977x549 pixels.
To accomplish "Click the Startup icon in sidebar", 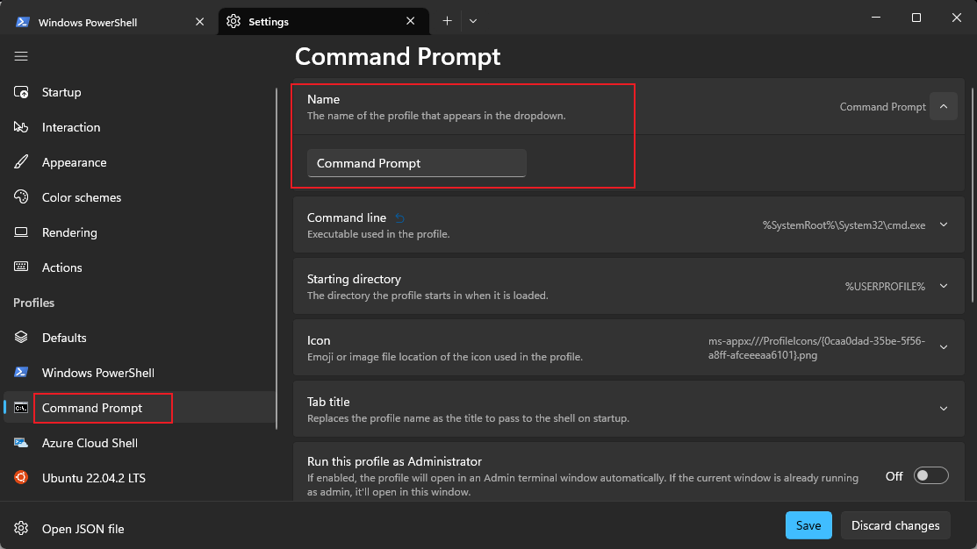I will click(x=21, y=92).
